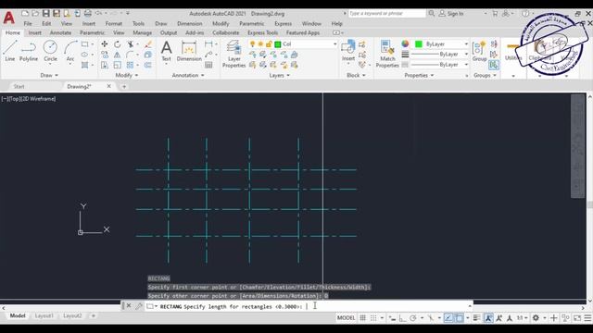Click the Sign In button
The height and width of the screenshot is (333, 593).
click(x=451, y=14)
